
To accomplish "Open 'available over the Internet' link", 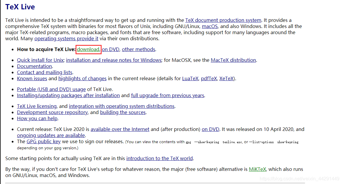I will click(120, 129).
